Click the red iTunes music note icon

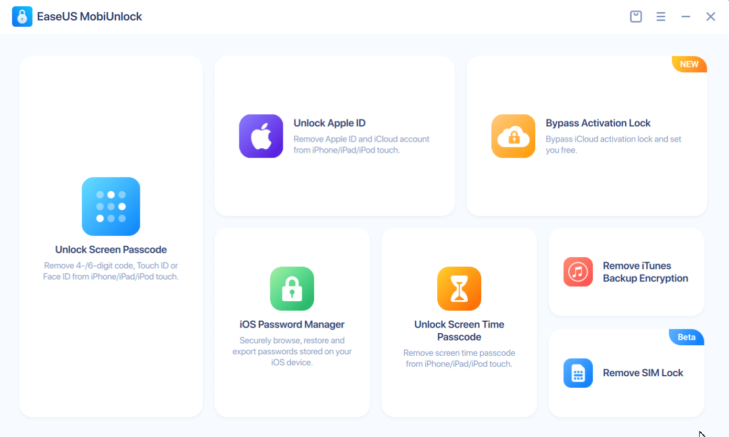(x=578, y=272)
